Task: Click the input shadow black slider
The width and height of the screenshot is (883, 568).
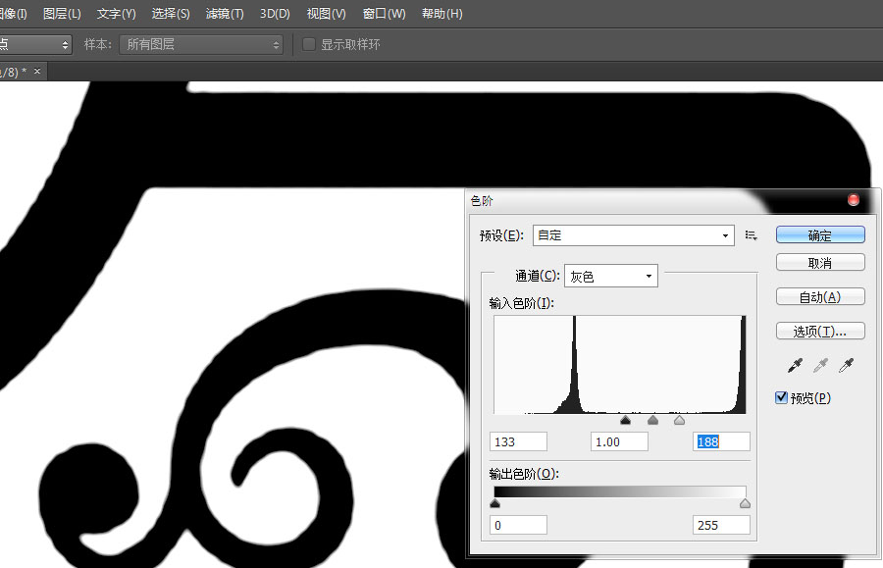Action: coord(626,421)
